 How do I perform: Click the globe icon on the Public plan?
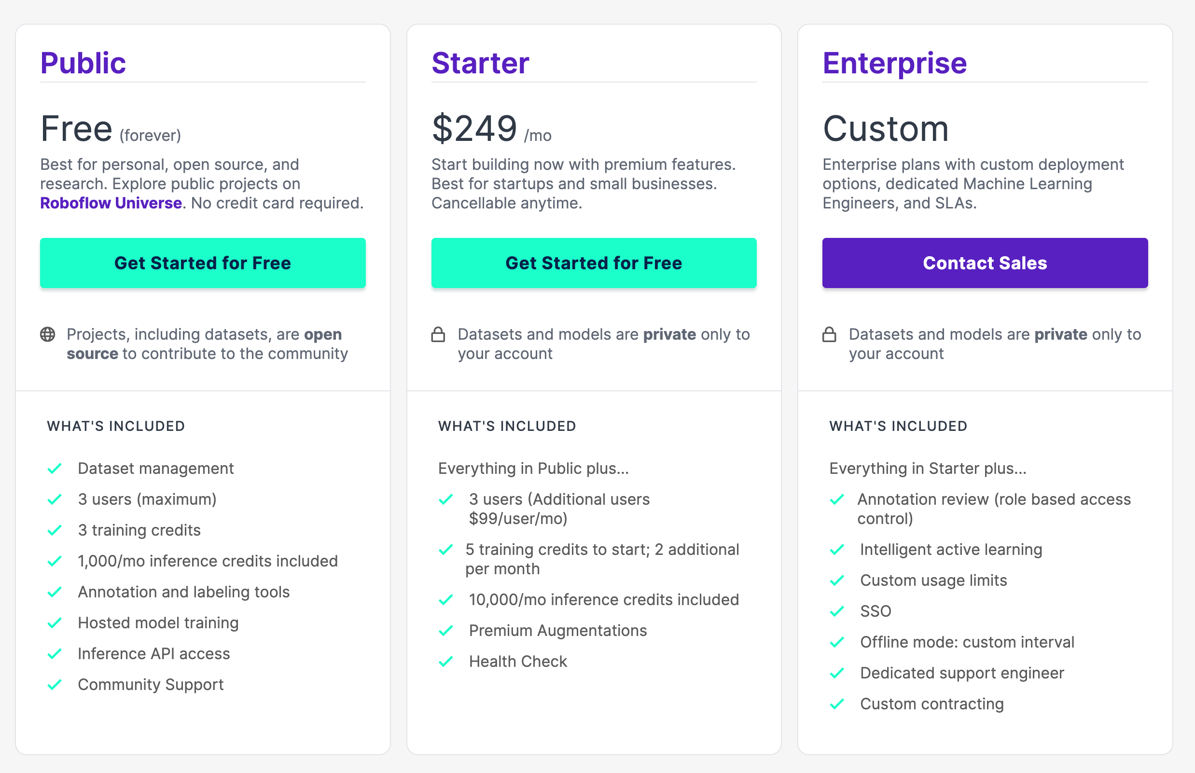click(48, 335)
